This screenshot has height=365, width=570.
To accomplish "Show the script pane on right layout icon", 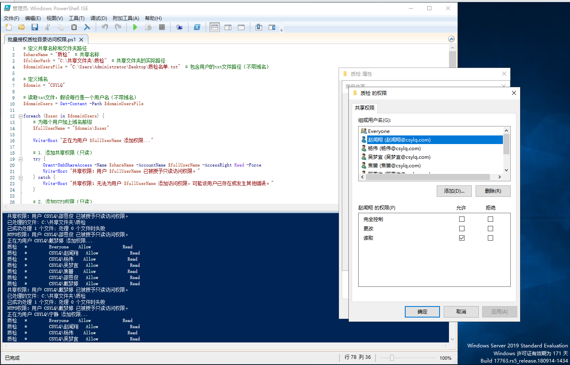I will [228, 27].
